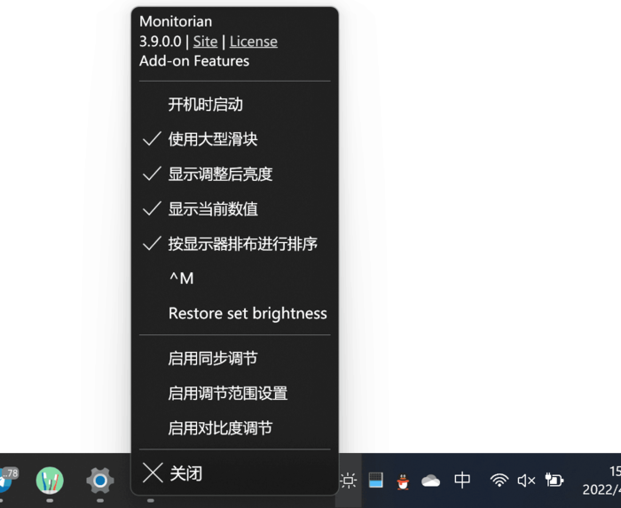Open the Settings gear in the taskbar
Viewport: 621px width, 508px height.
100,481
